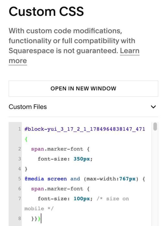The image size is (162, 226).
Task: Click the Custom CSS heading
Action: (46, 12)
